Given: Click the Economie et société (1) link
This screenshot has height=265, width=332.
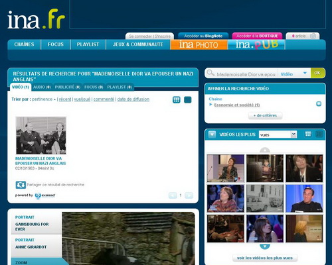Looking at the screenshot, I should coord(237,105).
